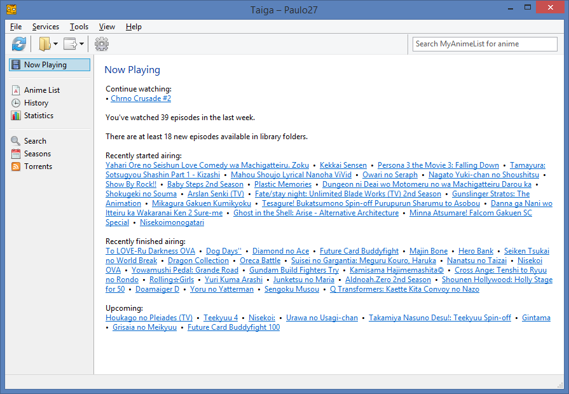
Task: Open the Majin Bone link
Action: point(428,250)
